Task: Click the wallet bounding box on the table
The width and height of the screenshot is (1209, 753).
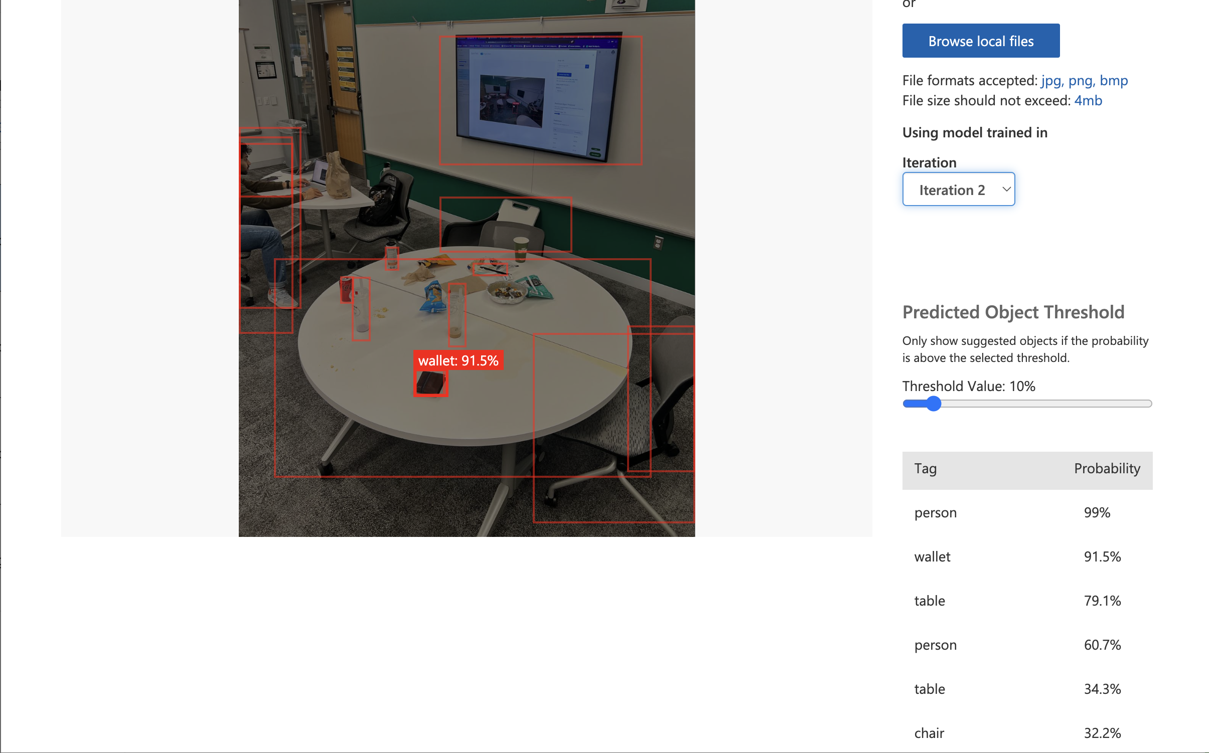Action: pos(430,384)
